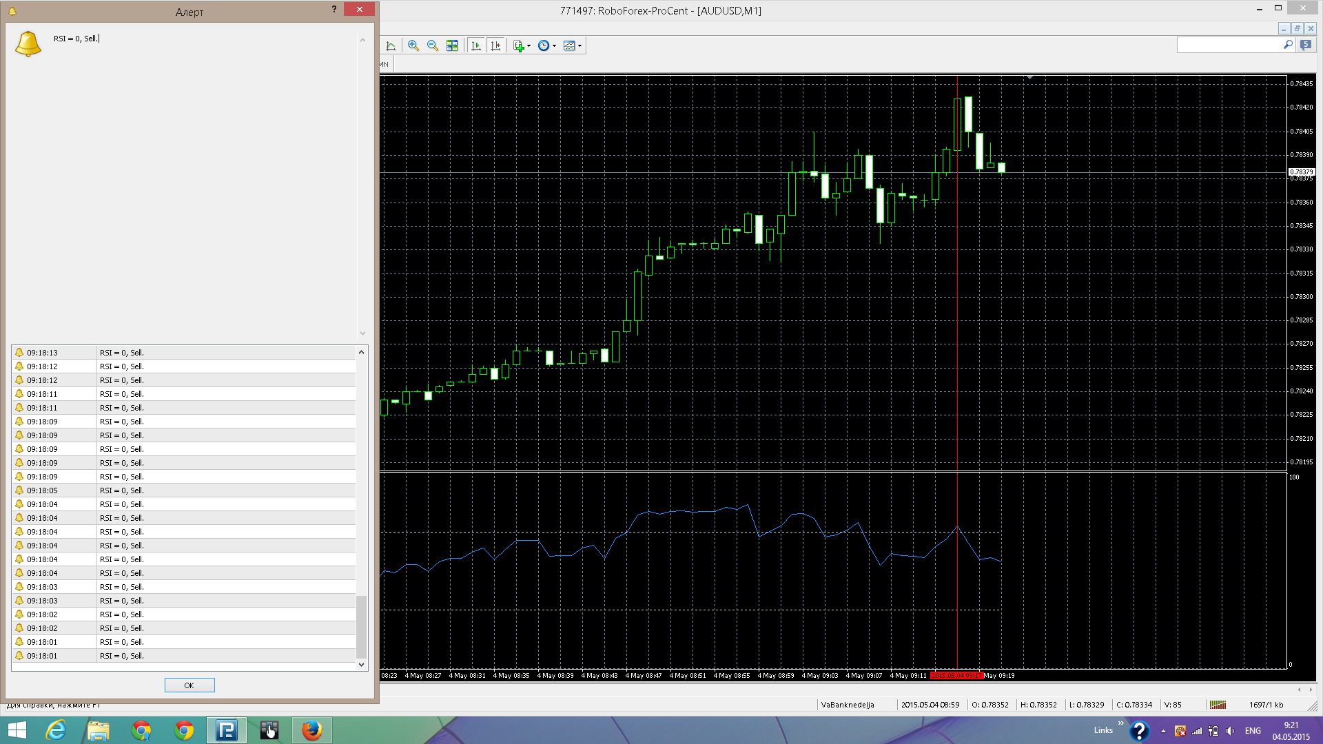Click the red 09:17 crosshair time marker
This screenshot has height=744, width=1323.
[x=956, y=676]
